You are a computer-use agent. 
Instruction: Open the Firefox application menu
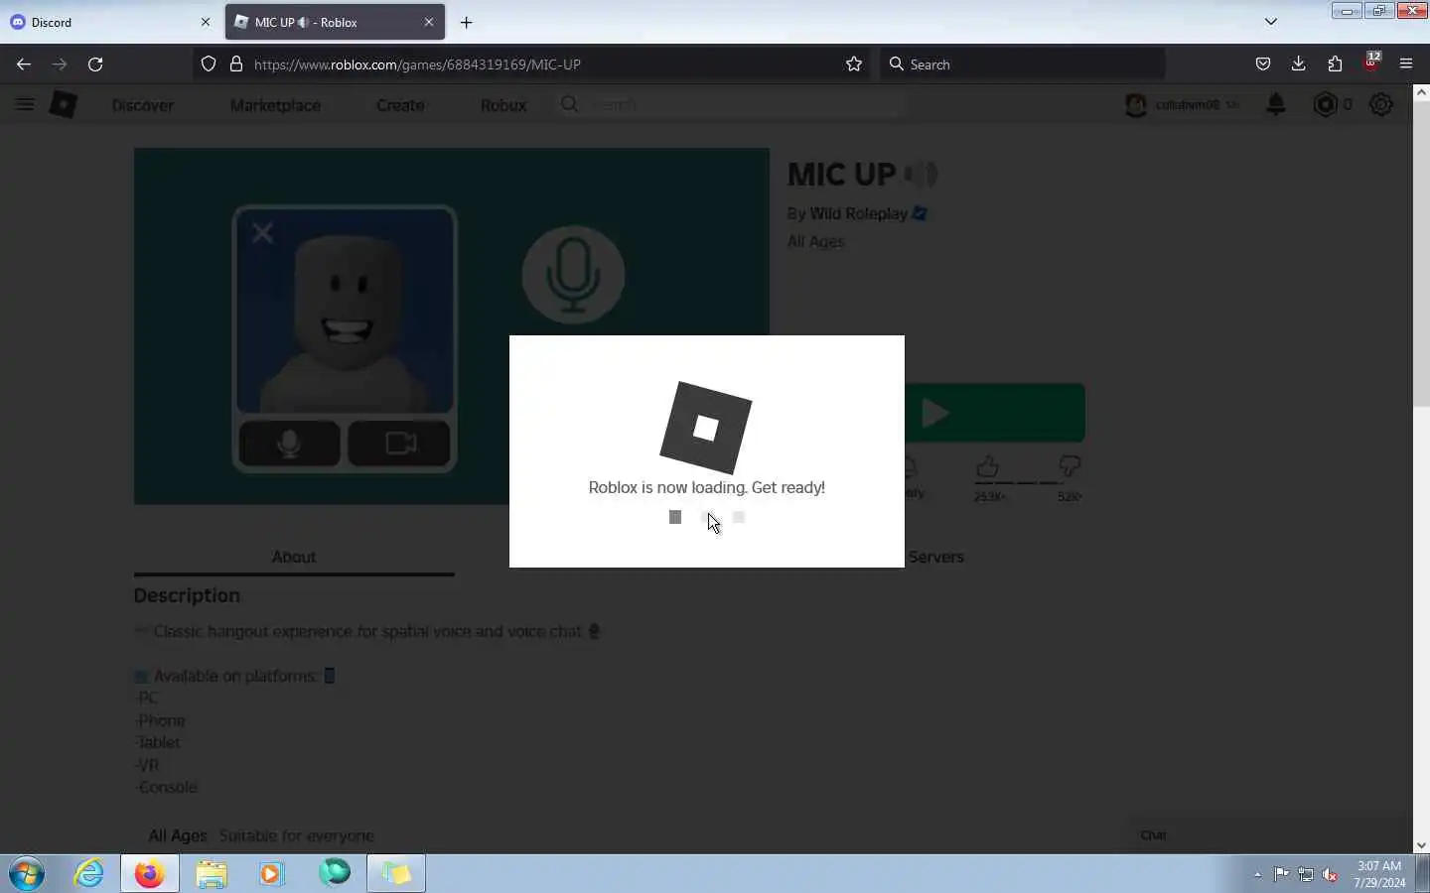tap(1406, 64)
